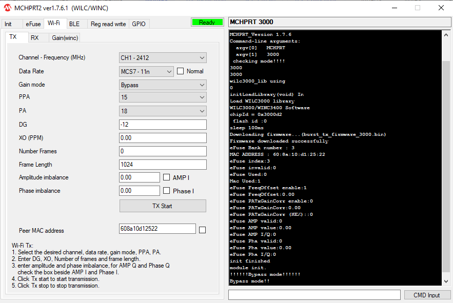
Task: Open the eFuse tab
Action: point(33,24)
